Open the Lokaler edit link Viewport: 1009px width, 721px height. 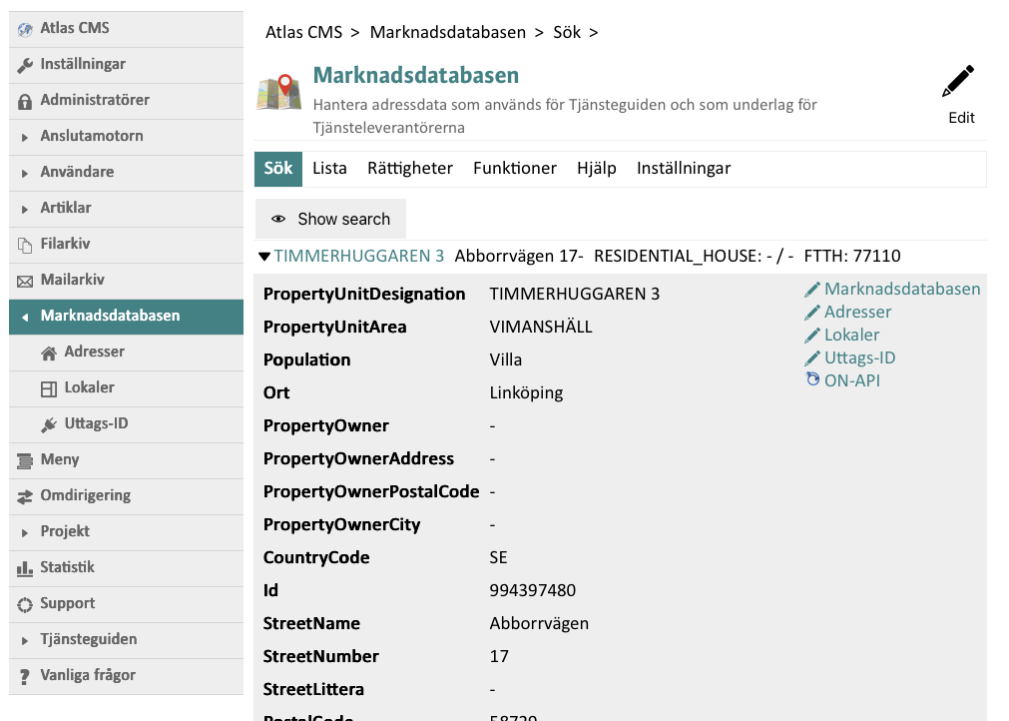[851, 335]
